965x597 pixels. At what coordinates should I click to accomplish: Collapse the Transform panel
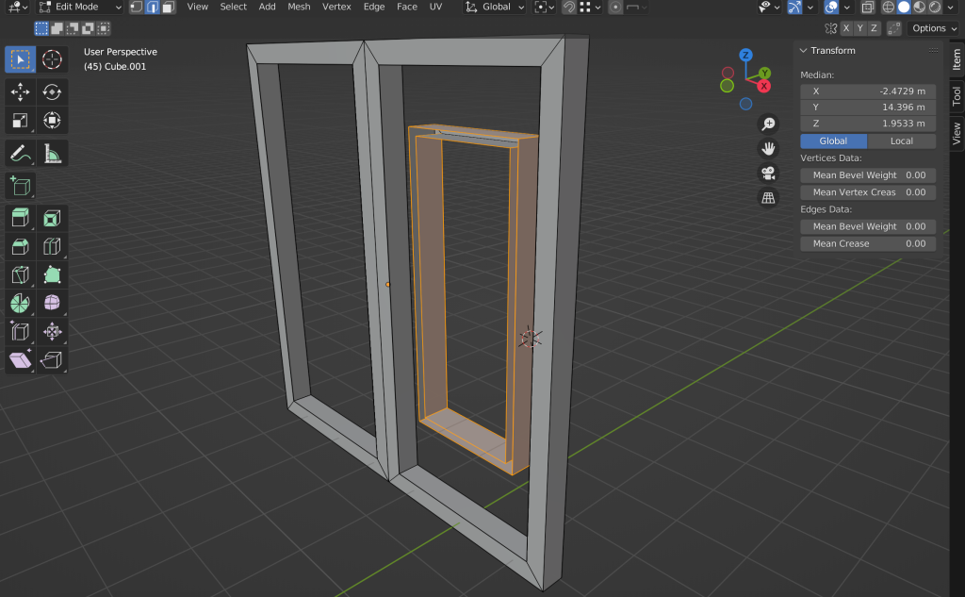point(804,51)
